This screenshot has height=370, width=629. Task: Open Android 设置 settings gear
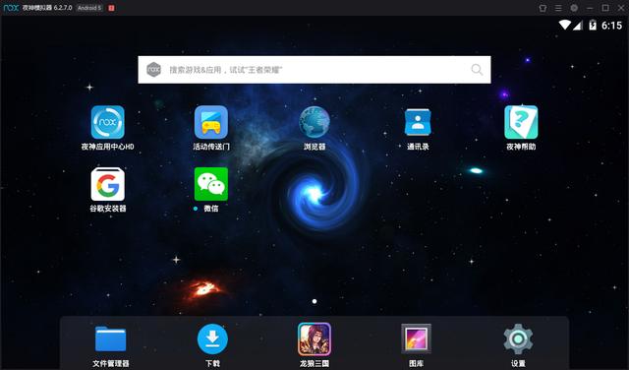[x=518, y=339]
